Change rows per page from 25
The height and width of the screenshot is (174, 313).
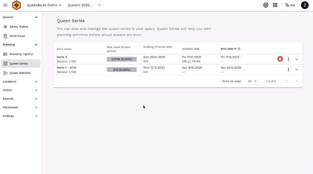(x=253, y=81)
